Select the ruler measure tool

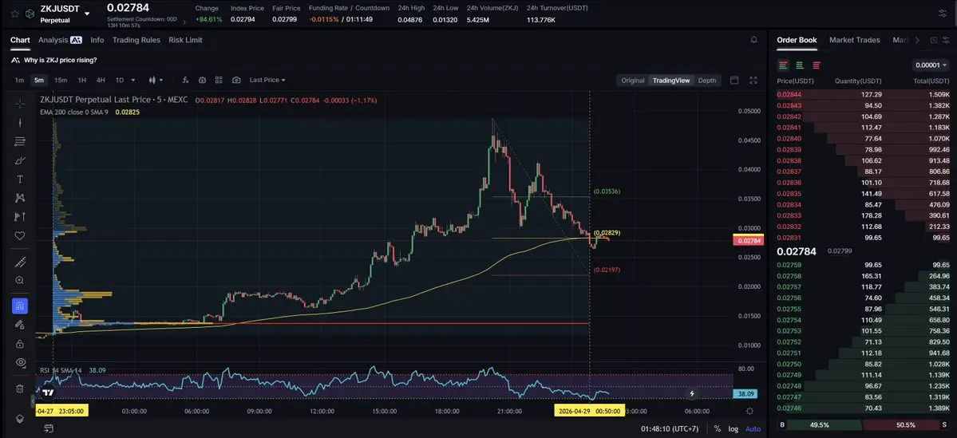pyautogui.click(x=19, y=262)
